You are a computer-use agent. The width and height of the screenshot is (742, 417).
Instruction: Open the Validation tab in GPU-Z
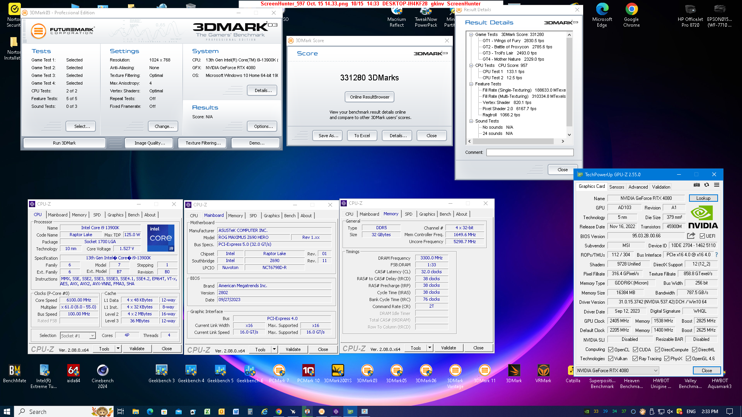pyautogui.click(x=661, y=187)
